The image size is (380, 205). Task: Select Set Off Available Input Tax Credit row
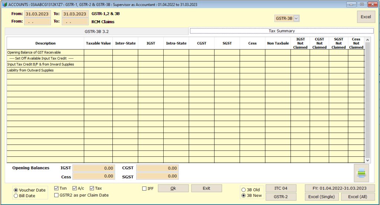[x=186, y=58]
